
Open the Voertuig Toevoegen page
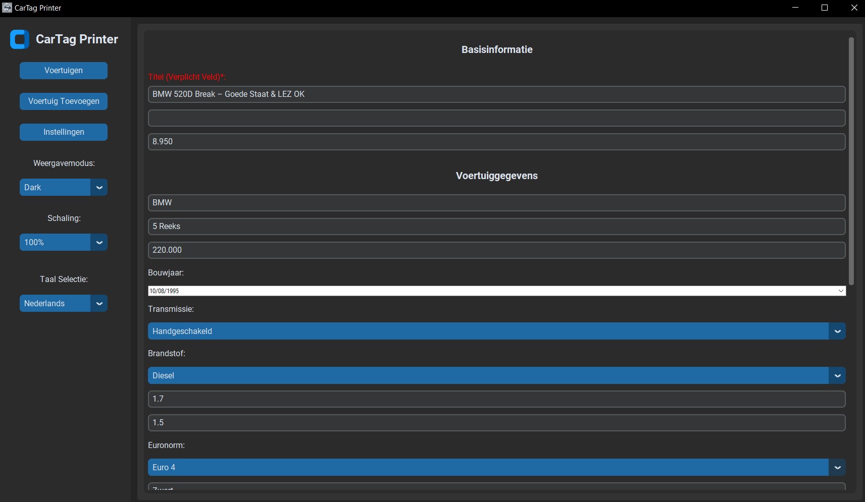[x=64, y=101]
